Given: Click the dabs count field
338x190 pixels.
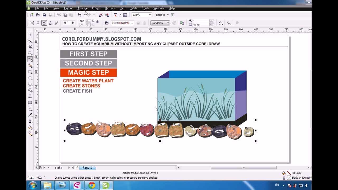Looking at the screenshot, I should point(201,21).
